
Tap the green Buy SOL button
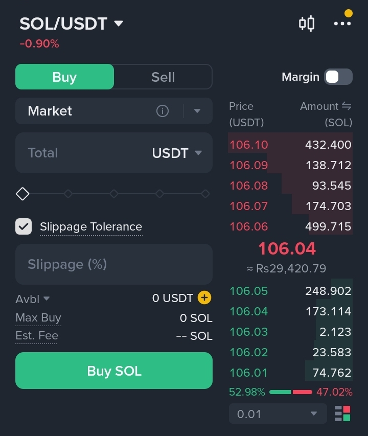point(114,371)
